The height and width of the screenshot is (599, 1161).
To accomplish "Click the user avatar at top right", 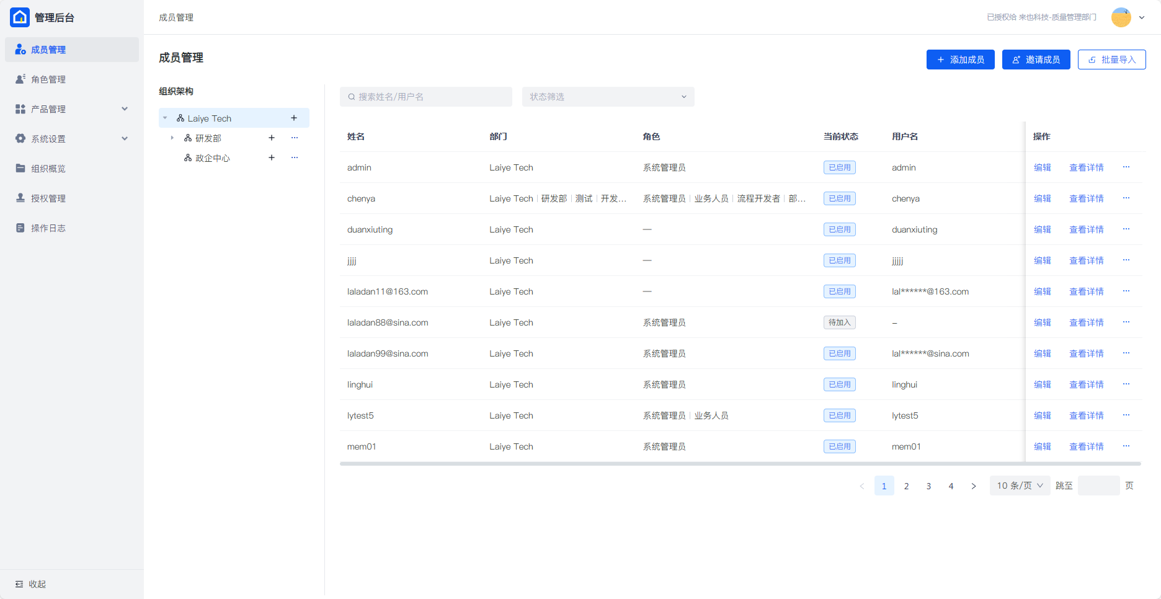I will click(x=1121, y=17).
